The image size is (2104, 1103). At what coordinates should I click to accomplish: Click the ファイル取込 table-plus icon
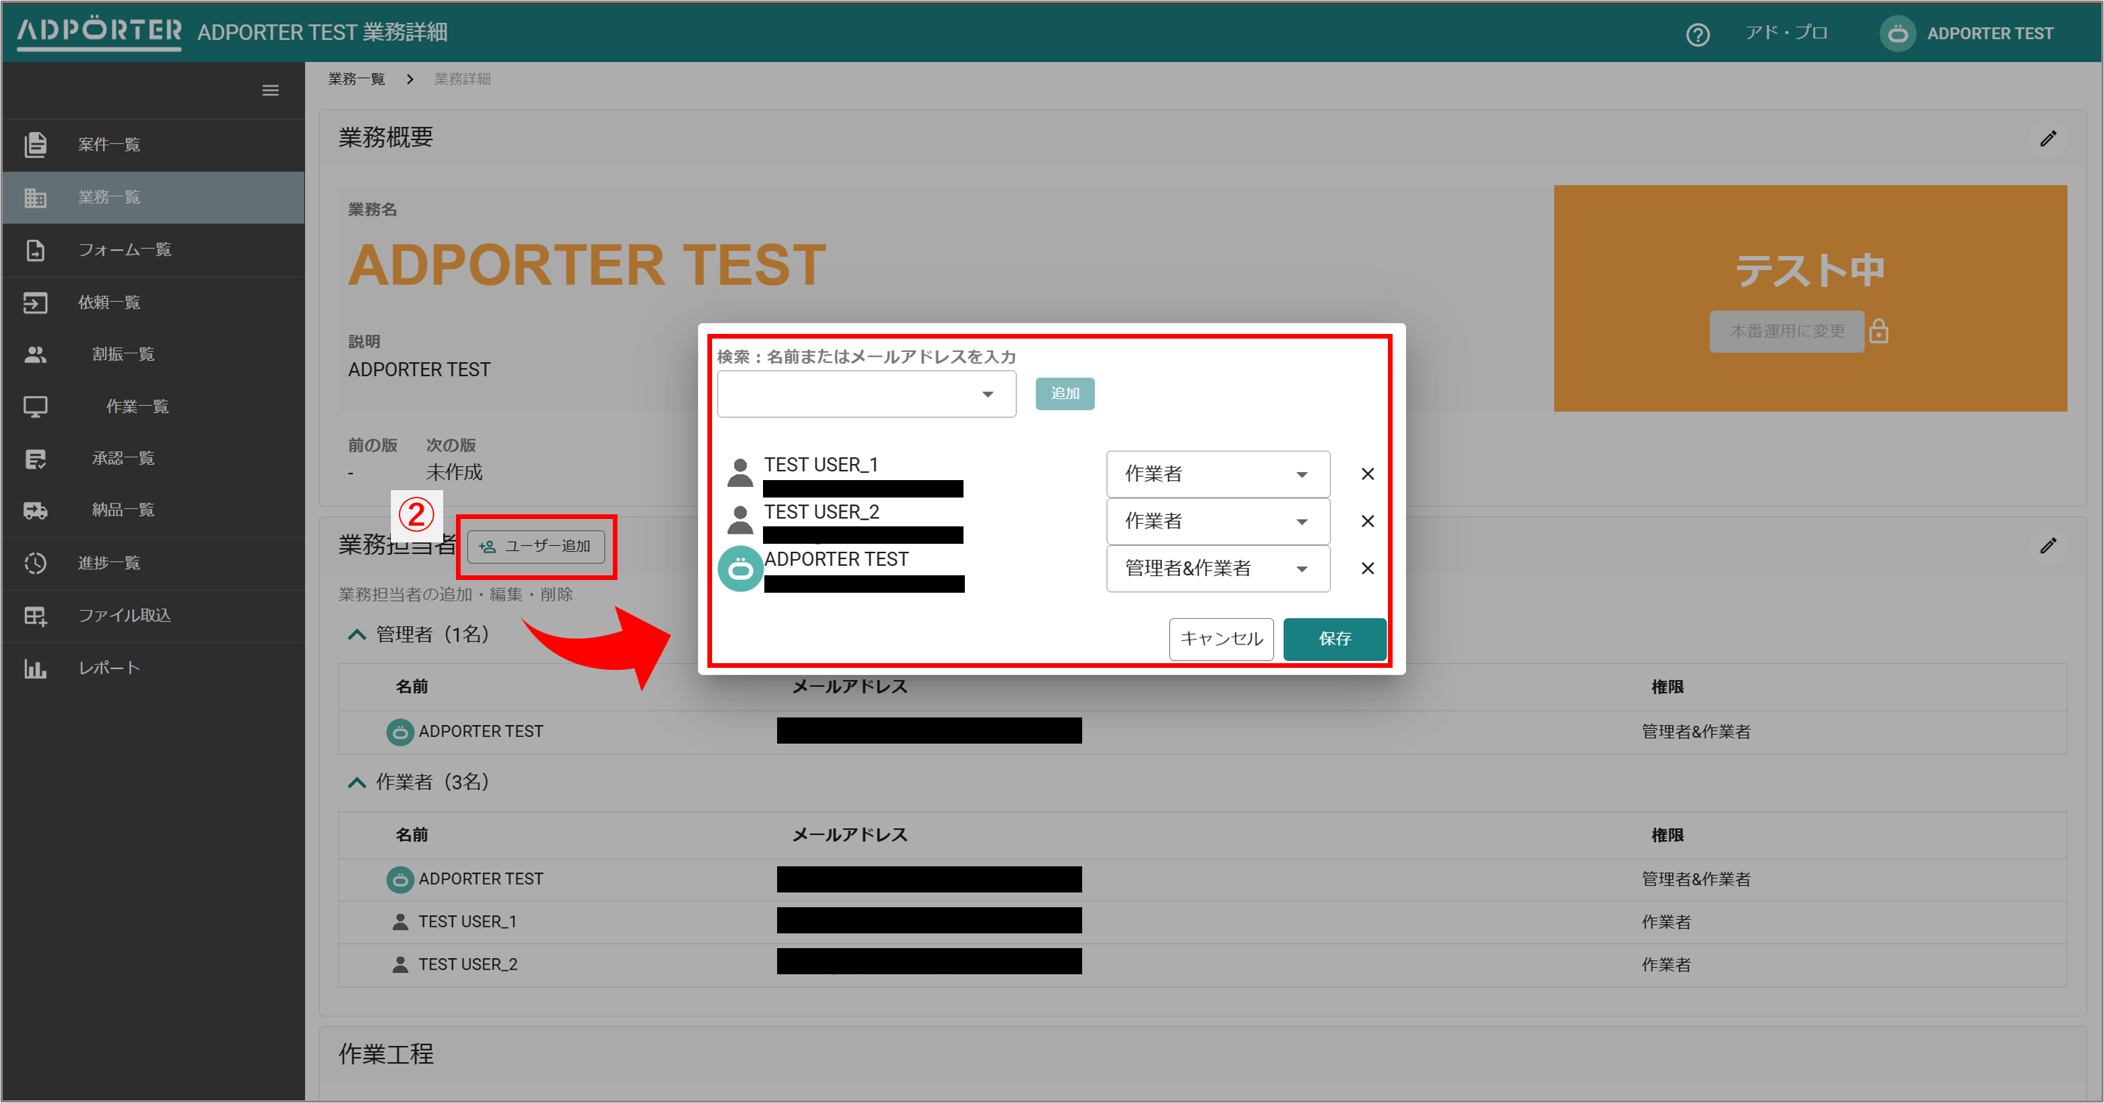pos(35,616)
